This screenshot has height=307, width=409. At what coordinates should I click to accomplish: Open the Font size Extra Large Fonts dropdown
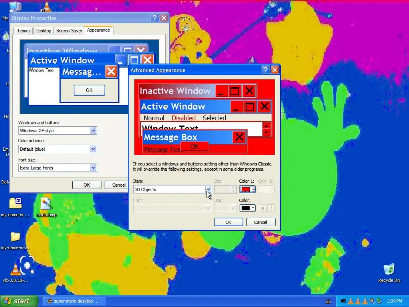pyautogui.click(x=58, y=167)
